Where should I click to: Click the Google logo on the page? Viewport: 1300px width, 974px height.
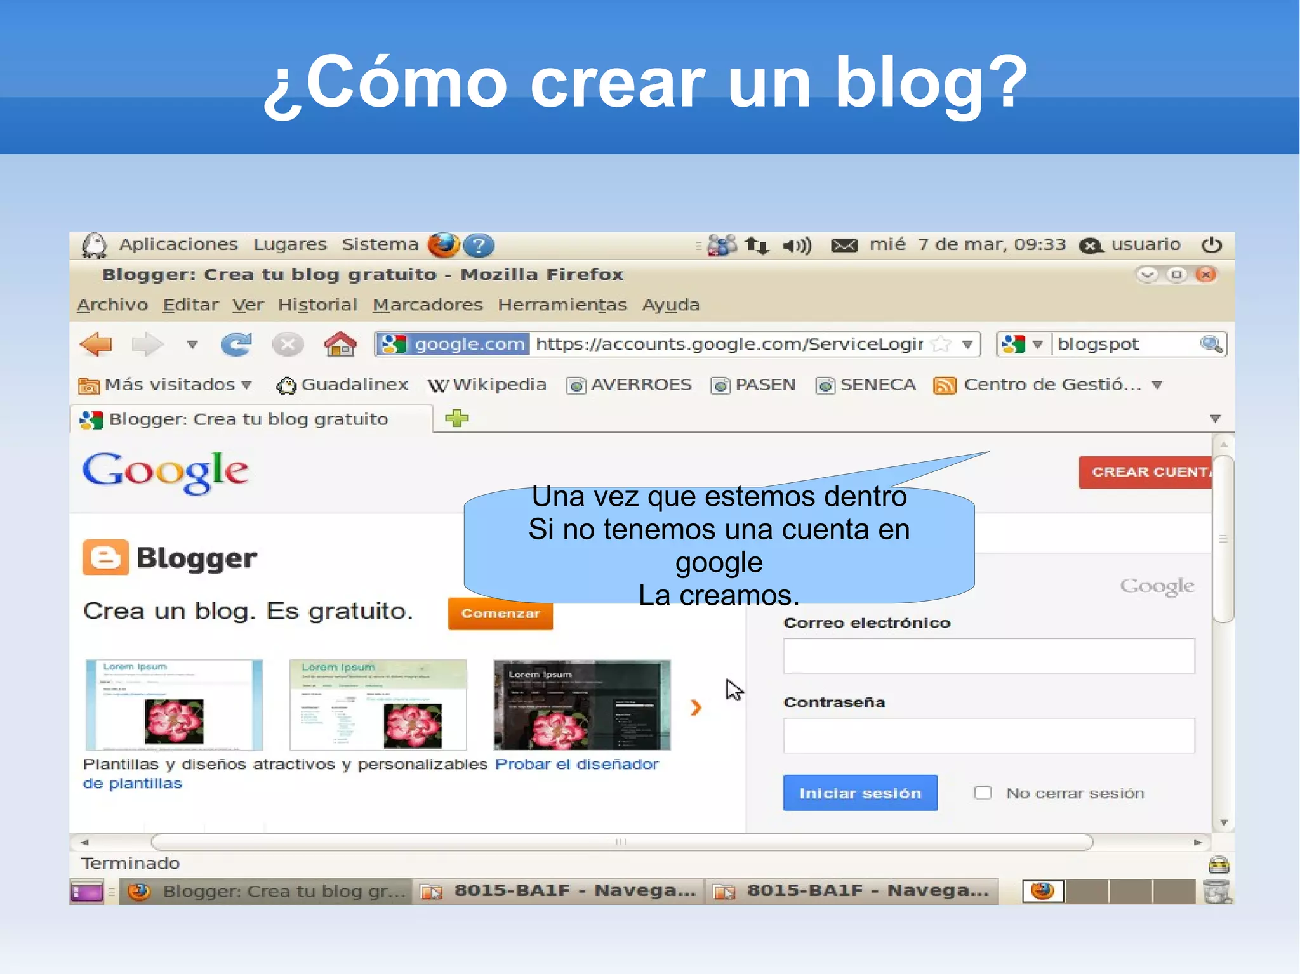[x=165, y=472]
